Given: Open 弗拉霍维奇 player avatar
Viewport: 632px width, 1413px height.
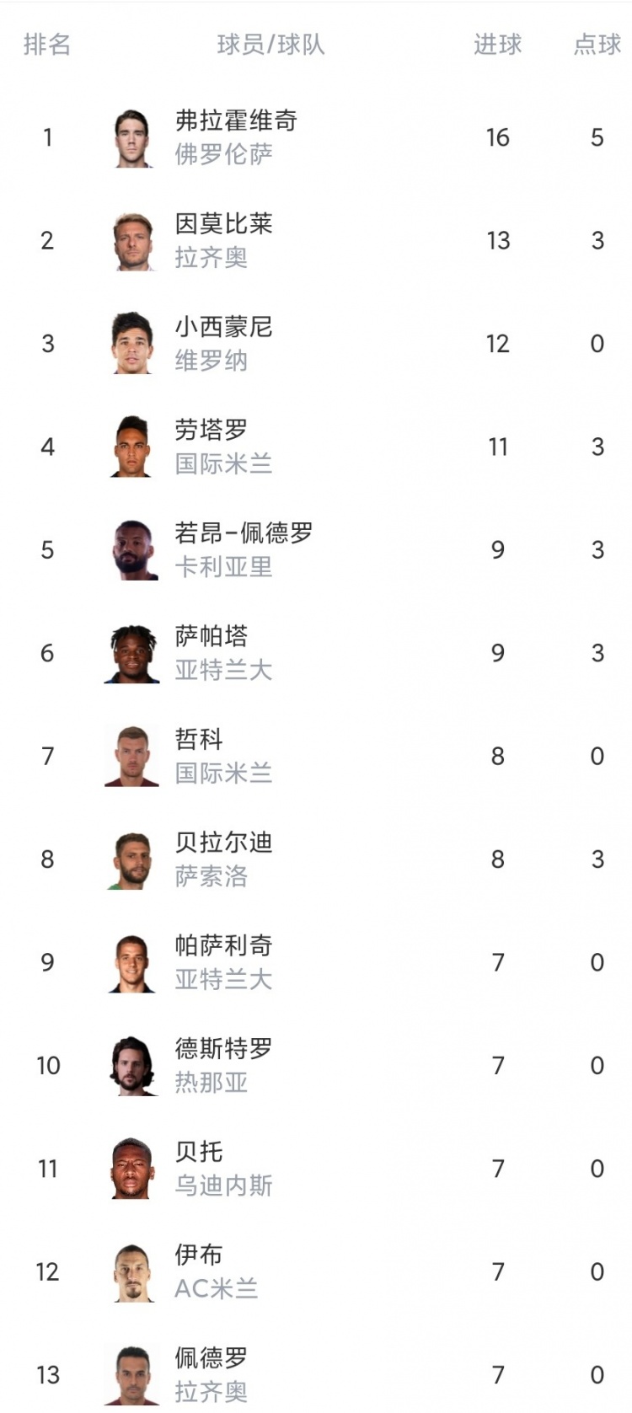Looking at the screenshot, I should (132, 138).
